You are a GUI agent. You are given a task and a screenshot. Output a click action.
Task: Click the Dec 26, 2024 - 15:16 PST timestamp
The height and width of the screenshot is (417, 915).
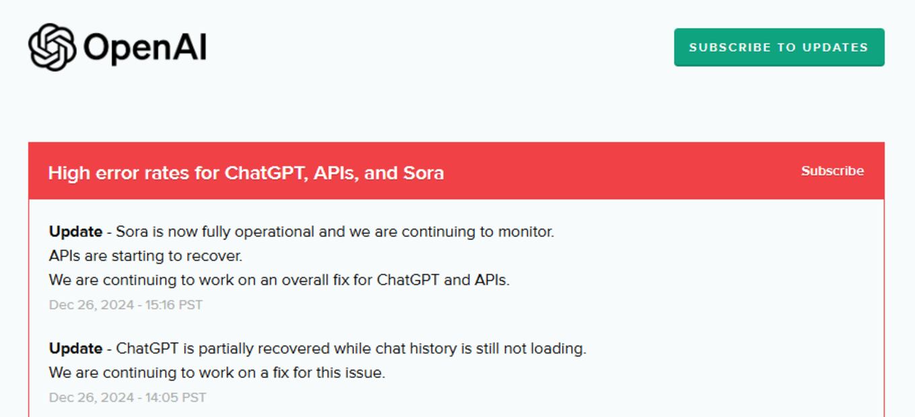click(126, 305)
